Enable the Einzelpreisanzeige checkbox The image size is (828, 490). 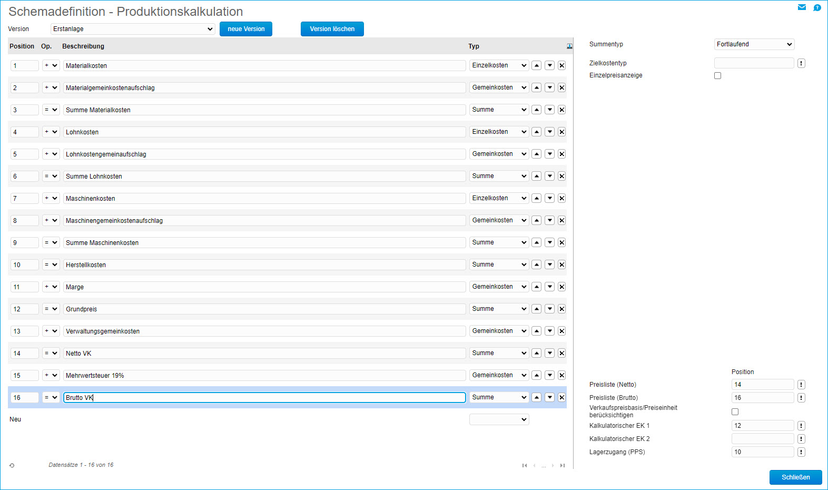tap(717, 76)
